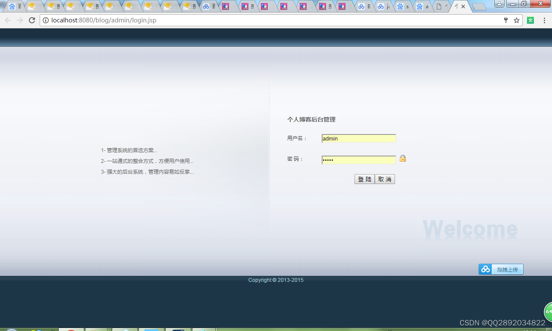This screenshot has width=552, height=331.
Task: Reload the login page
Action: [x=31, y=20]
